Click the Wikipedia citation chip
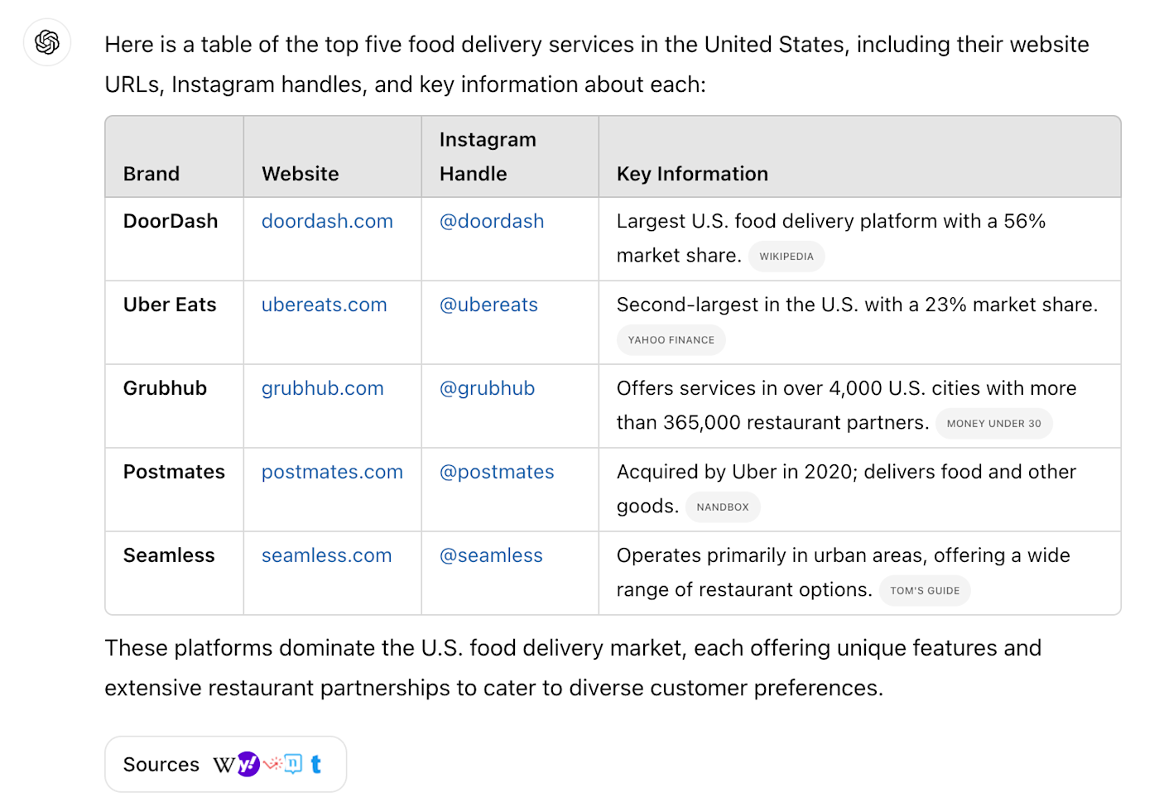 pos(786,257)
